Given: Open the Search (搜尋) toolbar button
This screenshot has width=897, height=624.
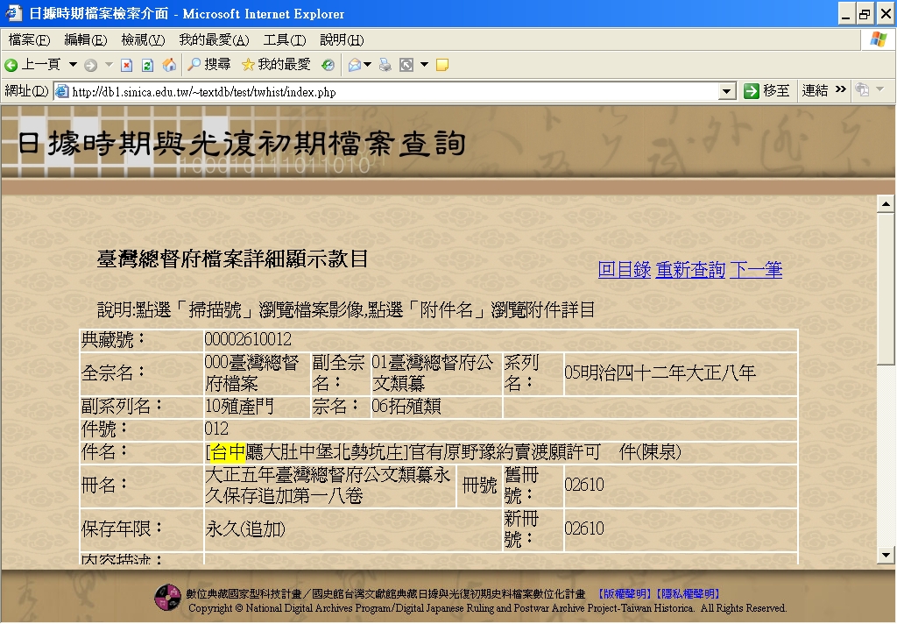Looking at the screenshot, I should [208, 65].
